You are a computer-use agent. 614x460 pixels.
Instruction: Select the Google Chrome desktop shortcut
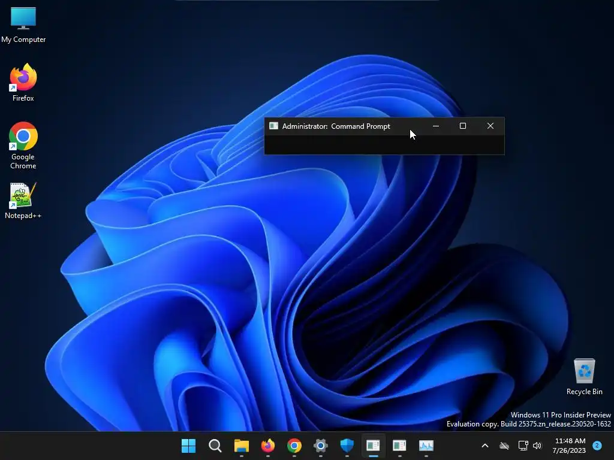[23, 146]
